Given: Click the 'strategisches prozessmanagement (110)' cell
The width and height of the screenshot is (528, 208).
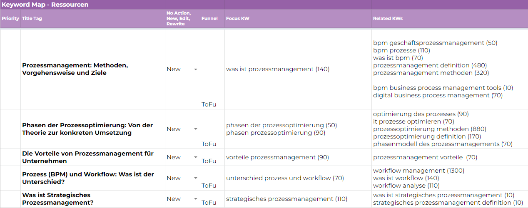Looking at the screenshot, I should (286, 199).
